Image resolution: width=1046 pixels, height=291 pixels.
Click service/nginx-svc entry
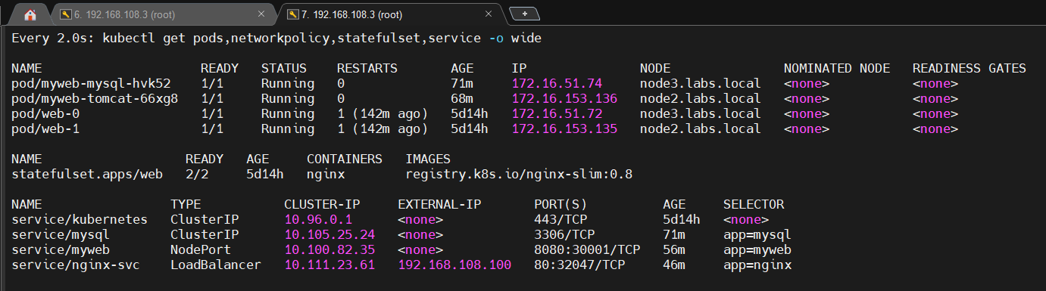(x=76, y=265)
